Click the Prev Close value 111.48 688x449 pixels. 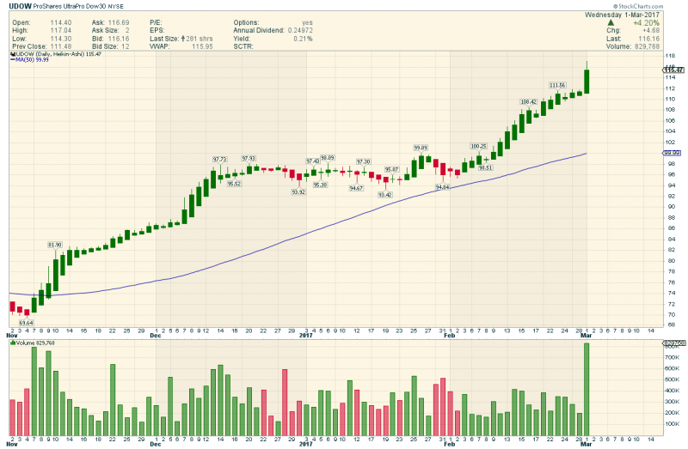(x=61, y=46)
